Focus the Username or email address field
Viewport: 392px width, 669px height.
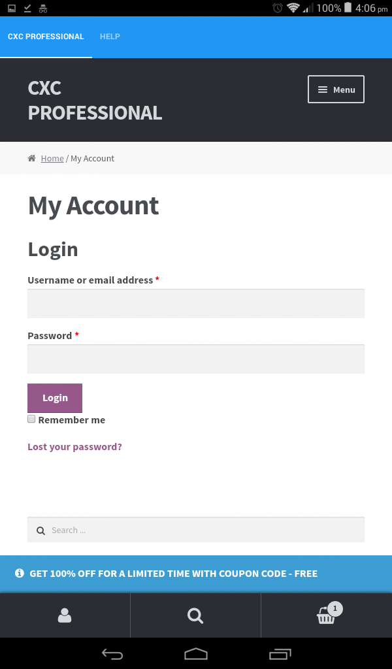[x=196, y=304]
